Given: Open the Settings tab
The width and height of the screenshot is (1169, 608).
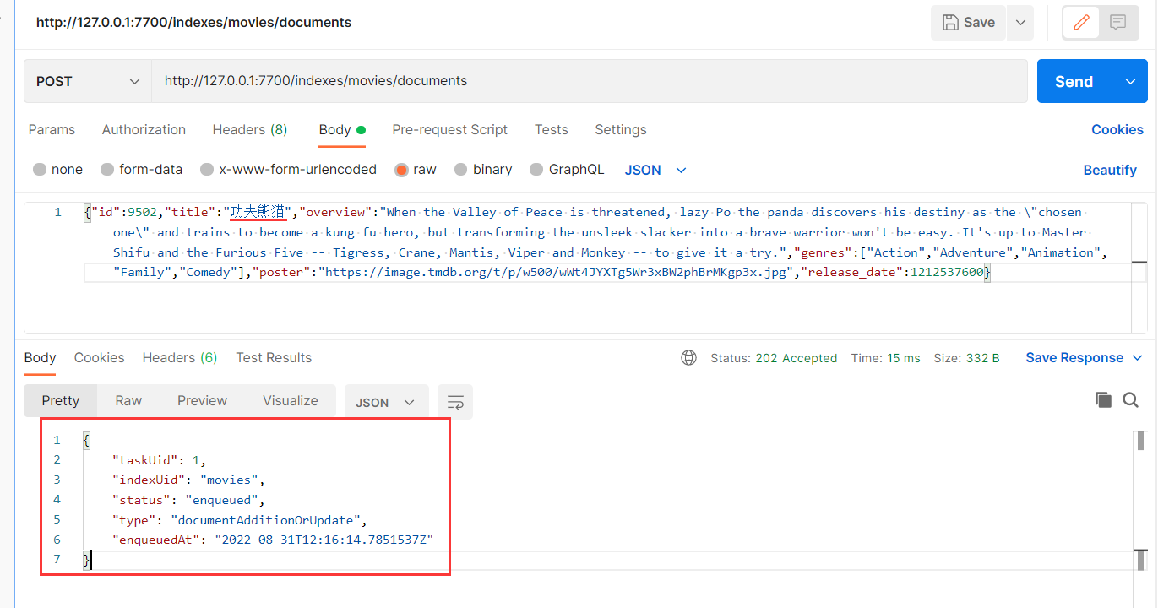Looking at the screenshot, I should tap(620, 130).
